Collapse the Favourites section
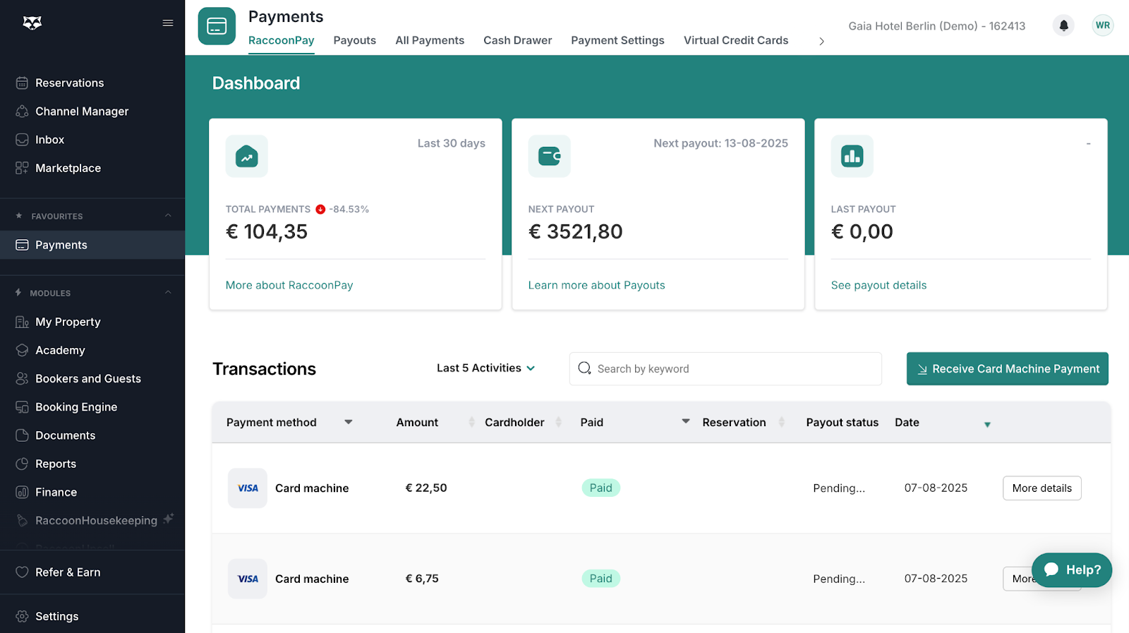Screen dimensions: 1129x633 [168, 215]
